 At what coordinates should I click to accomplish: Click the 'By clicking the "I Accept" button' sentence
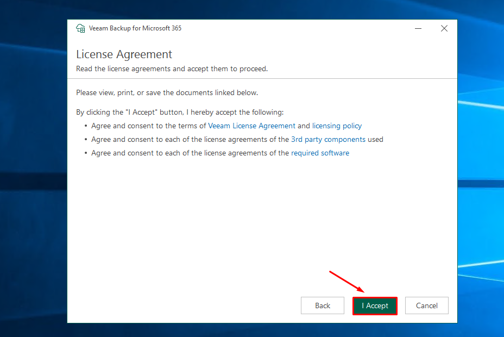(180, 112)
